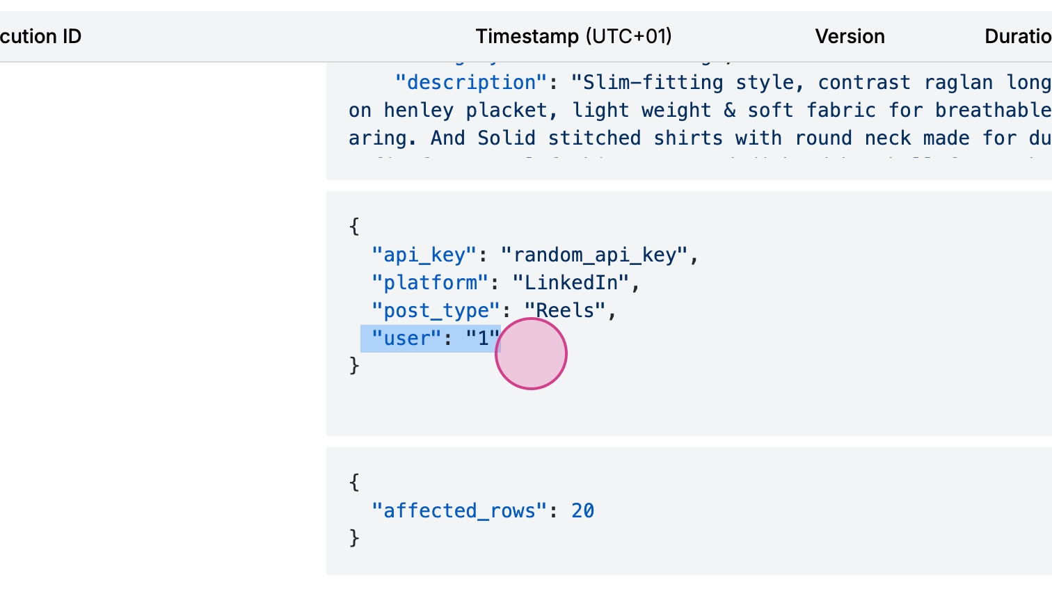
Task: Click the Timestamp (UTC+01) column header
Action: (x=573, y=36)
